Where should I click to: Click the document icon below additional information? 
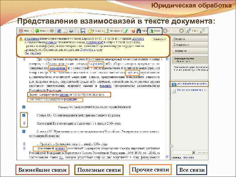(174, 91)
